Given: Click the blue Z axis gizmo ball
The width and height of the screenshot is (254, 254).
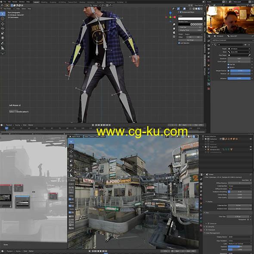Looking at the screenshot, I should [x=170, y=12].
